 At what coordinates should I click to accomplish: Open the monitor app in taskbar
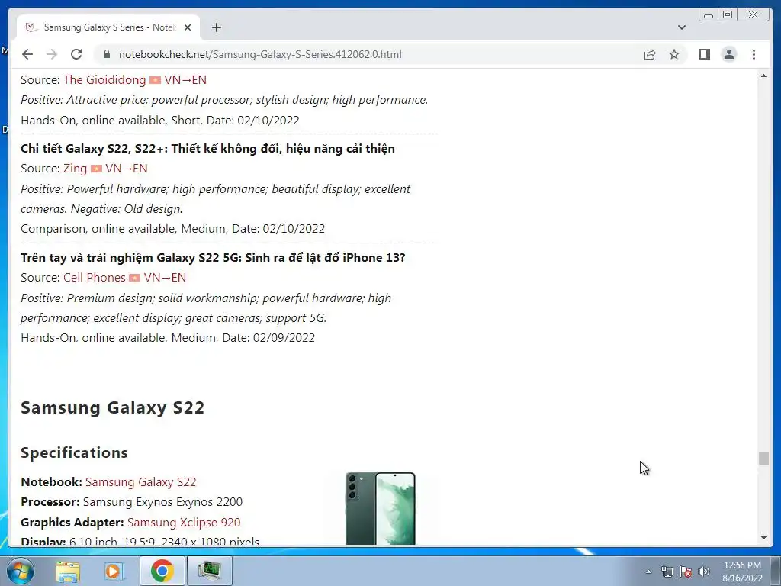point(209,571)
